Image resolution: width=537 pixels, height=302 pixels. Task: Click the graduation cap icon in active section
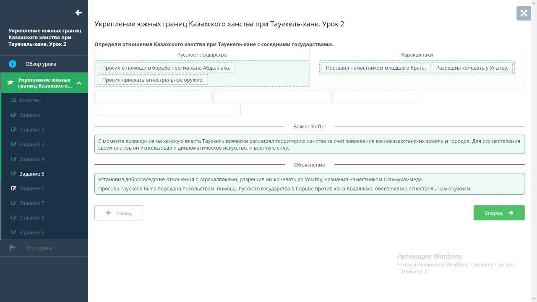pos(10,83)
